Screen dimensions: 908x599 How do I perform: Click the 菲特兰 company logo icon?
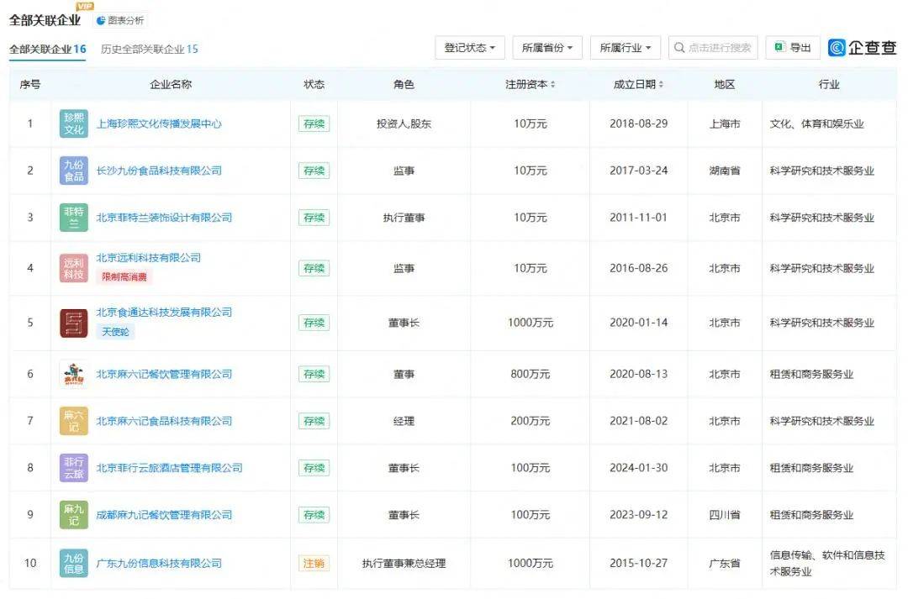73,218
